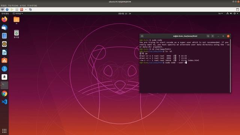Viewport: 240px width, 135px height.
Task: Click the new tab button in terminal header
Action: pos(142,36)
